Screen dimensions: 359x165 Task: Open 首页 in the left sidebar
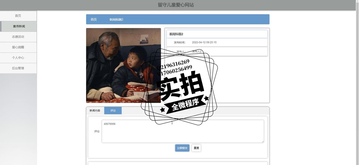point(18,16)
